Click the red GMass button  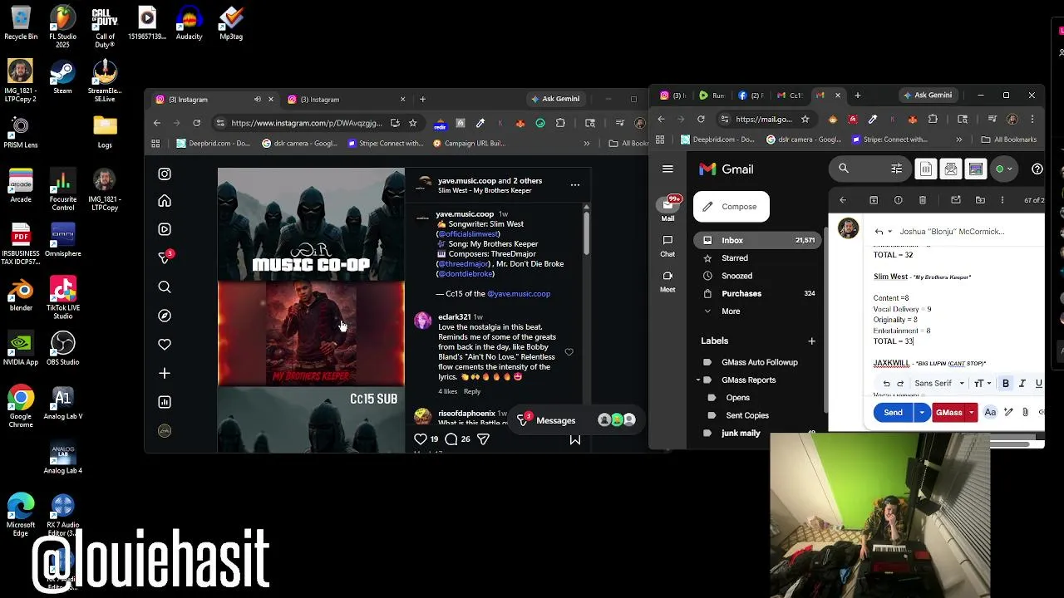coord(948,413)
